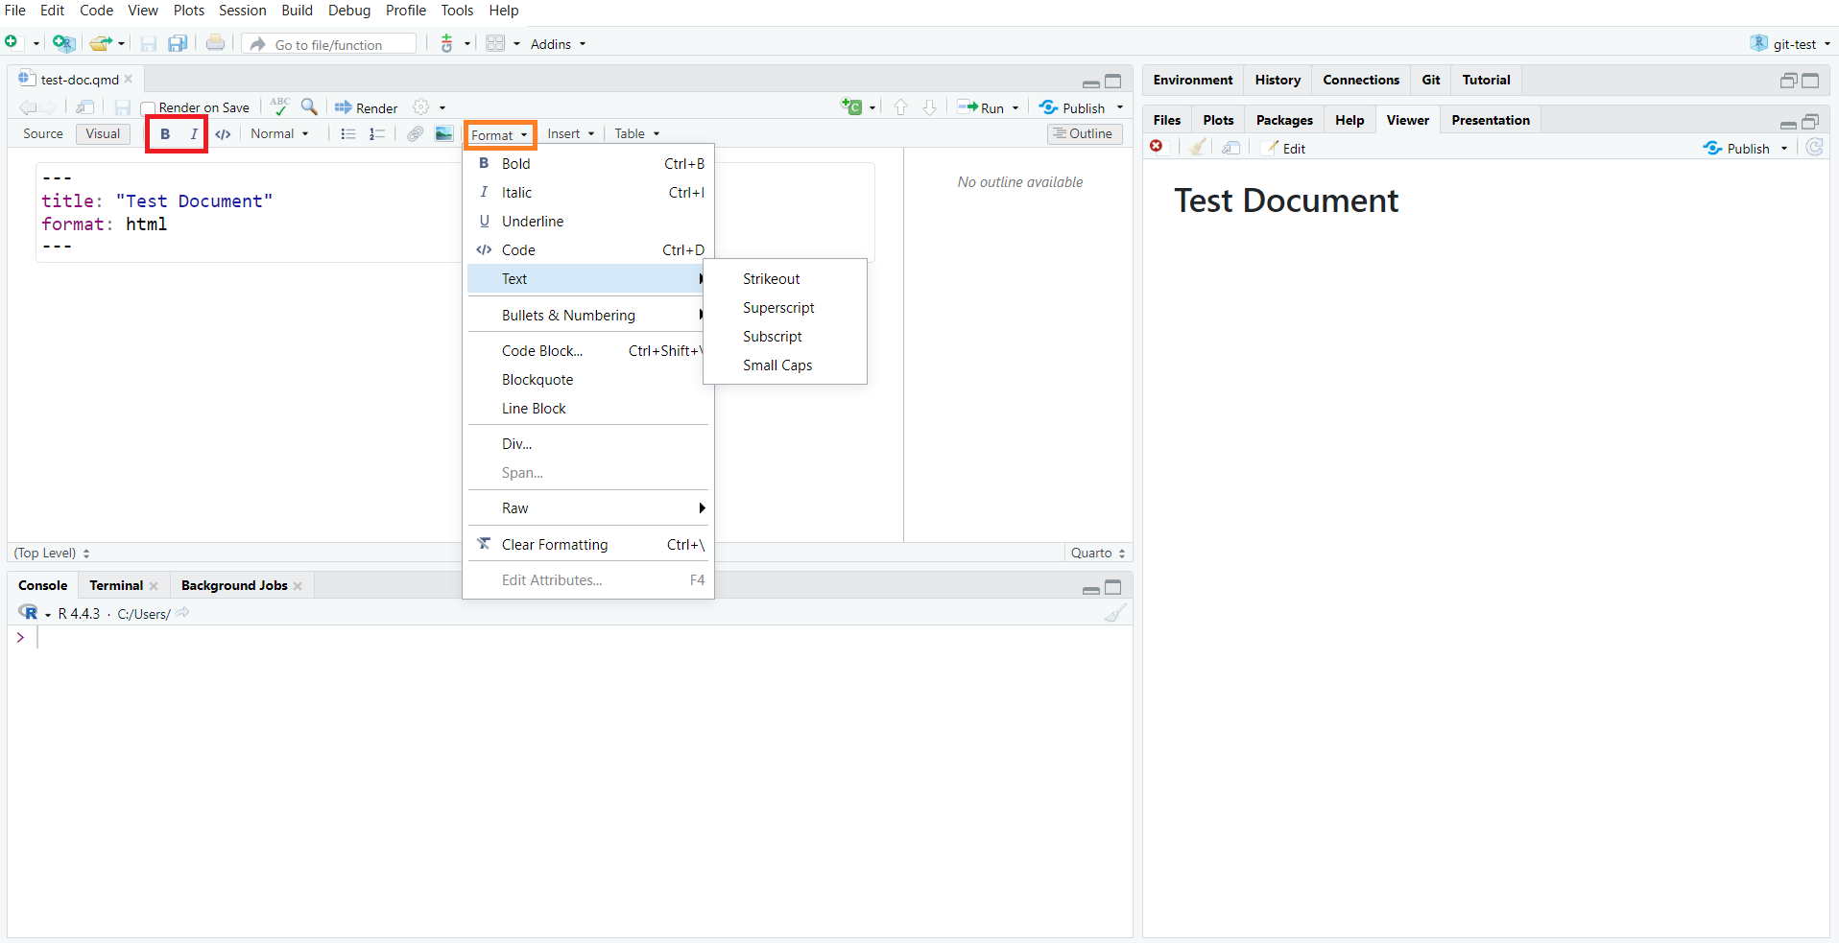The image size is (1839, 943).
Task: Click the workspace panes grid icon
Action: tap(495, 43)
